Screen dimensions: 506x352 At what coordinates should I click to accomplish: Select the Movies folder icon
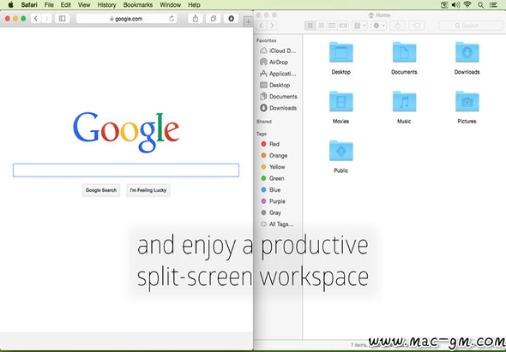click(341, 102)
